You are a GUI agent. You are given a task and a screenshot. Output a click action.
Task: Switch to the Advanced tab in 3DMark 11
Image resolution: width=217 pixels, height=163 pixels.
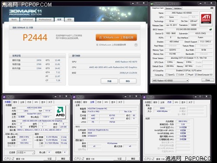pyautogui.click(x=28, y=20)
